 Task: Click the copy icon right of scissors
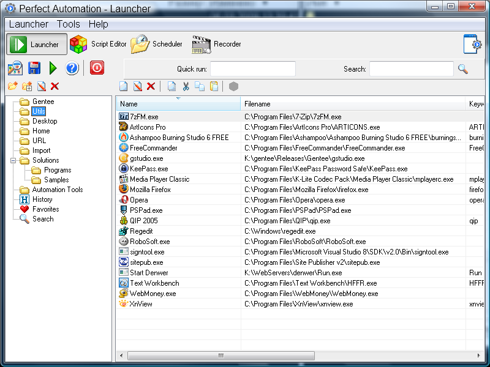click(200, 86)
